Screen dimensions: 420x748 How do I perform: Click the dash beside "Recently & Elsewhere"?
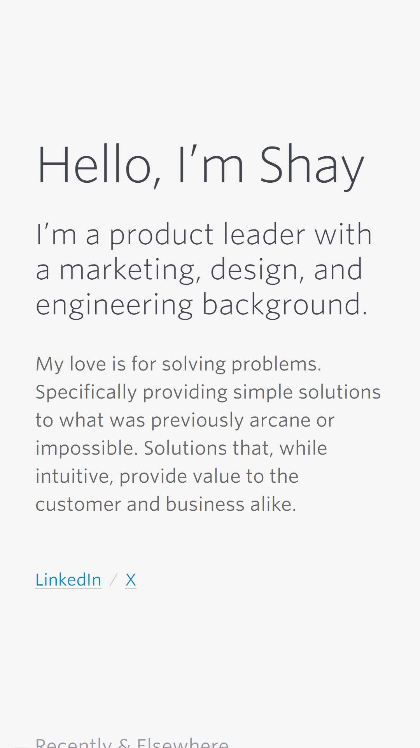[21, 746]
